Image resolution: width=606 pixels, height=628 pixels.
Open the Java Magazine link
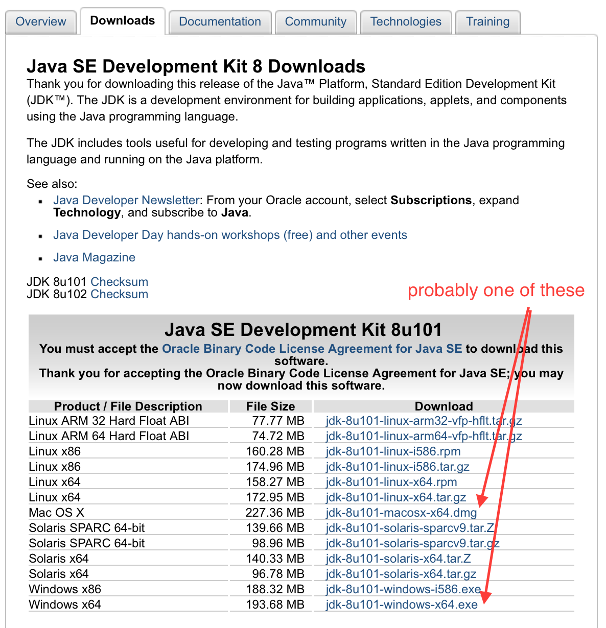[94, 257]
